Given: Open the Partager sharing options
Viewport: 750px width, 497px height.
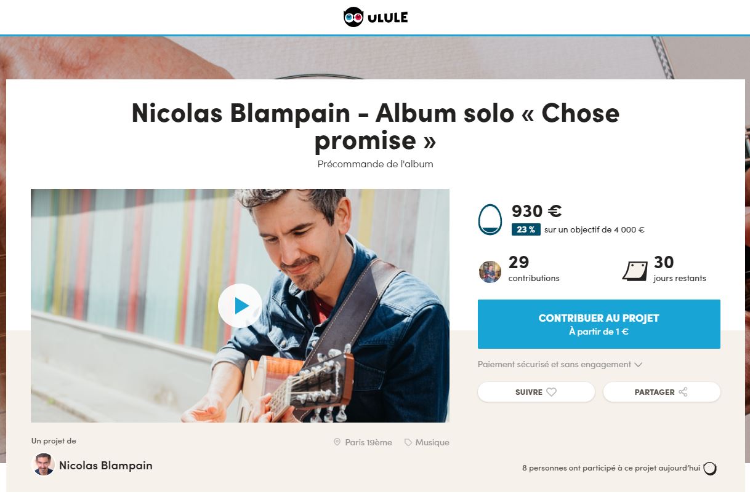Looking at the screenshot, I should [662, 392].
